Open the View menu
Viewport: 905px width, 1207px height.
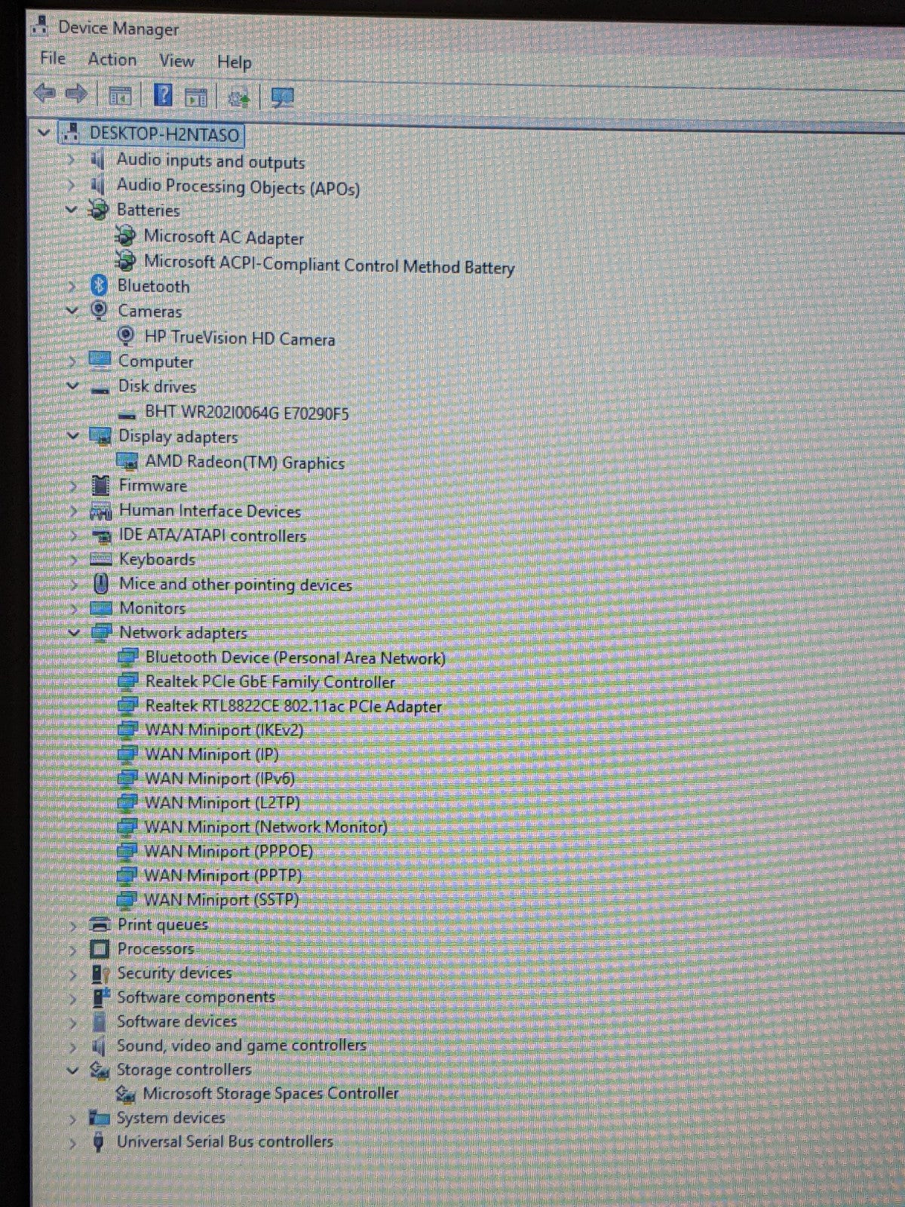coord(176,61)
